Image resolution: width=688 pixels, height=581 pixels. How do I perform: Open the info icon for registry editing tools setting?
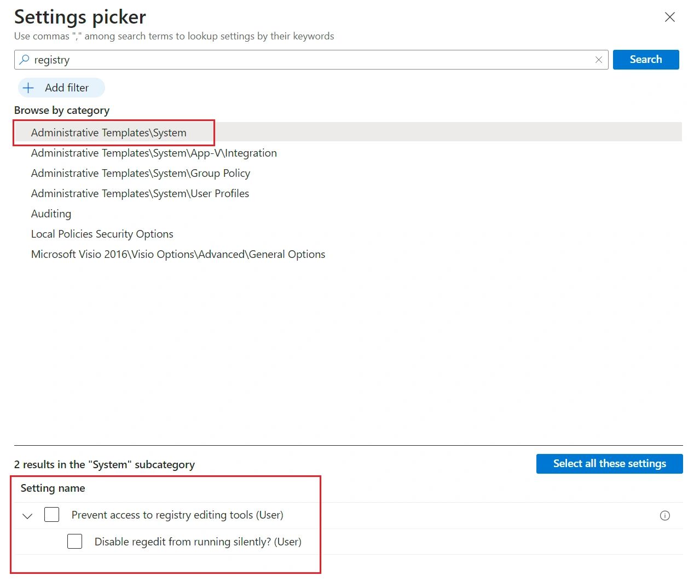coord(665,515)
